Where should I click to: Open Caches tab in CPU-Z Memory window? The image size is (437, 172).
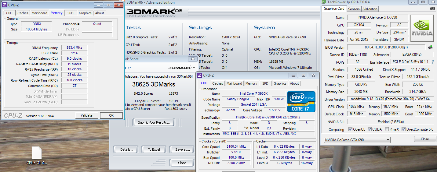click(23, 13)
